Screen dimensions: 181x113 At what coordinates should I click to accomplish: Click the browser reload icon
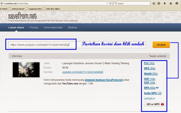[110, 3]
